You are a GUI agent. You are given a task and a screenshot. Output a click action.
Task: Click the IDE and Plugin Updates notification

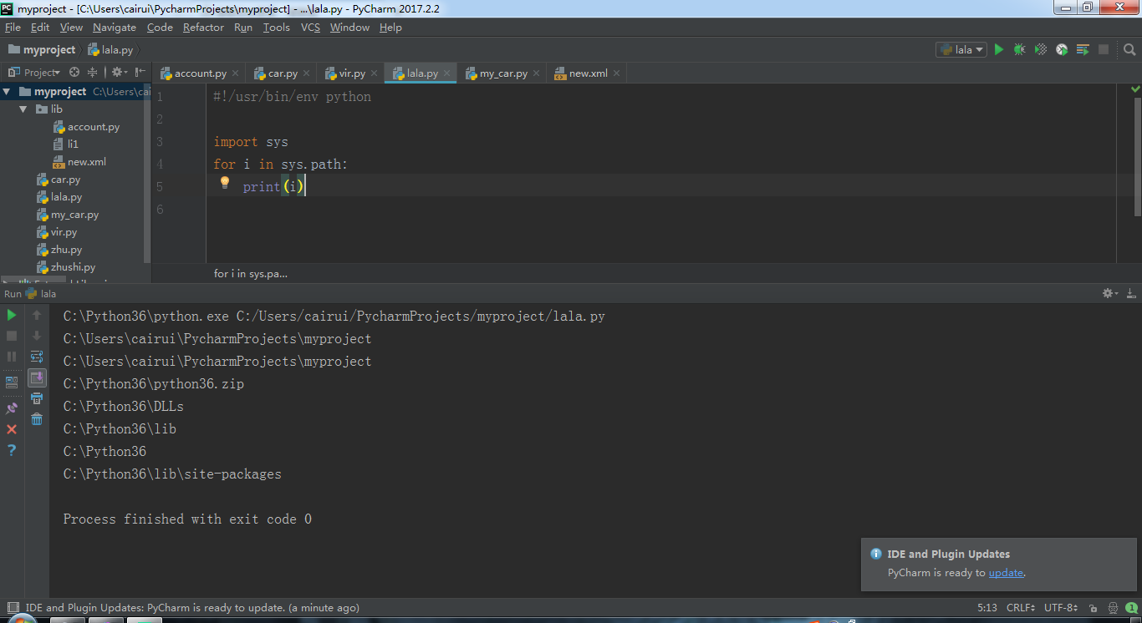tap(1000, 564)
